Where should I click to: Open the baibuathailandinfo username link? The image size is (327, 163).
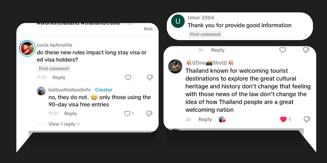pos(70,90)
